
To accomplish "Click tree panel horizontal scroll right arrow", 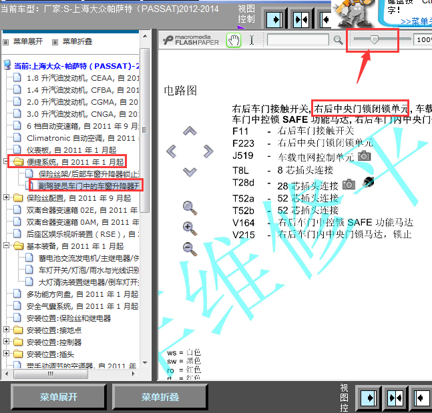I will (134, 374).
